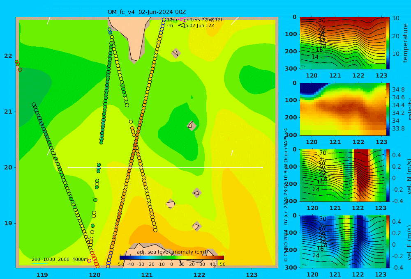411x279 pixels.
Task: Click the 14 contour label in the temperature plot
Action: point(315,57)
